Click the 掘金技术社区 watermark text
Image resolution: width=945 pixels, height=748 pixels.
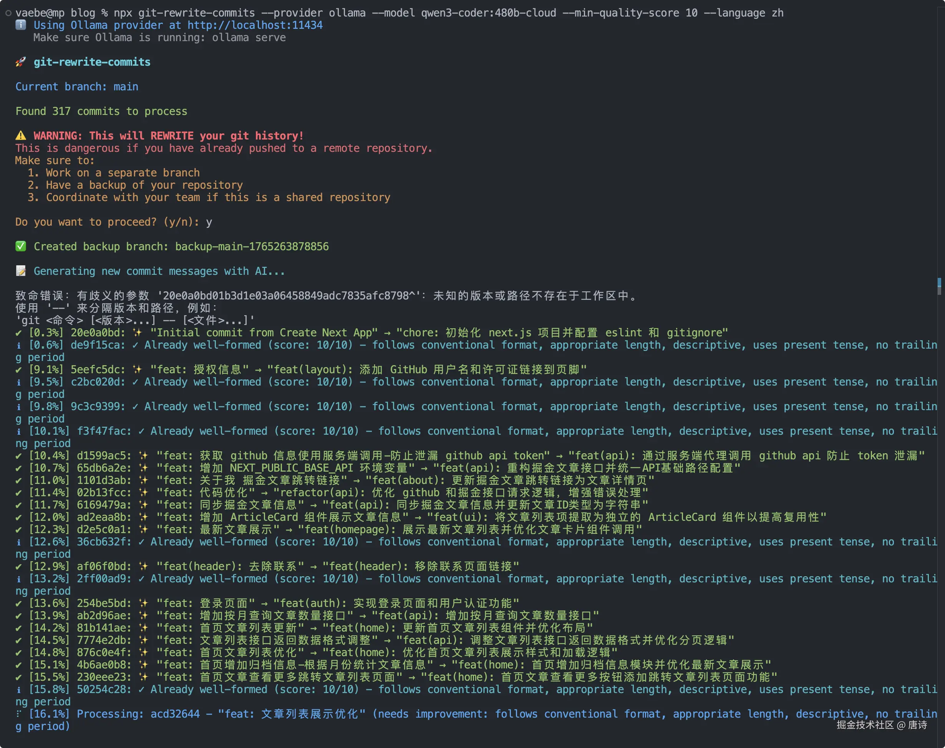coord(865,725)
